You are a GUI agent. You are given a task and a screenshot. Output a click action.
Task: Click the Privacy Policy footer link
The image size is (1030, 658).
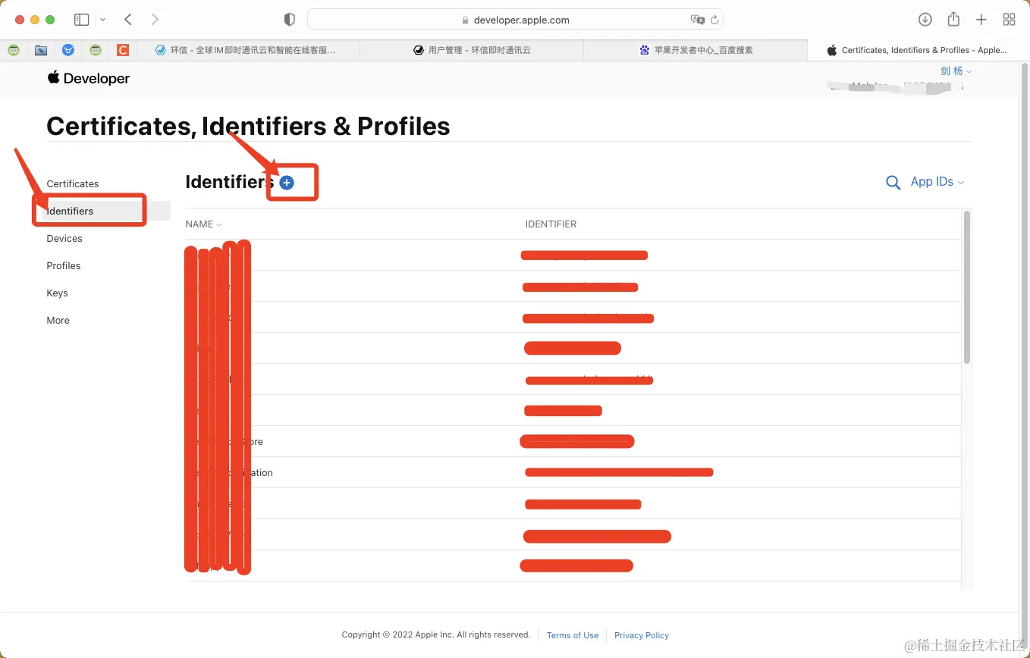coord(642,635)
